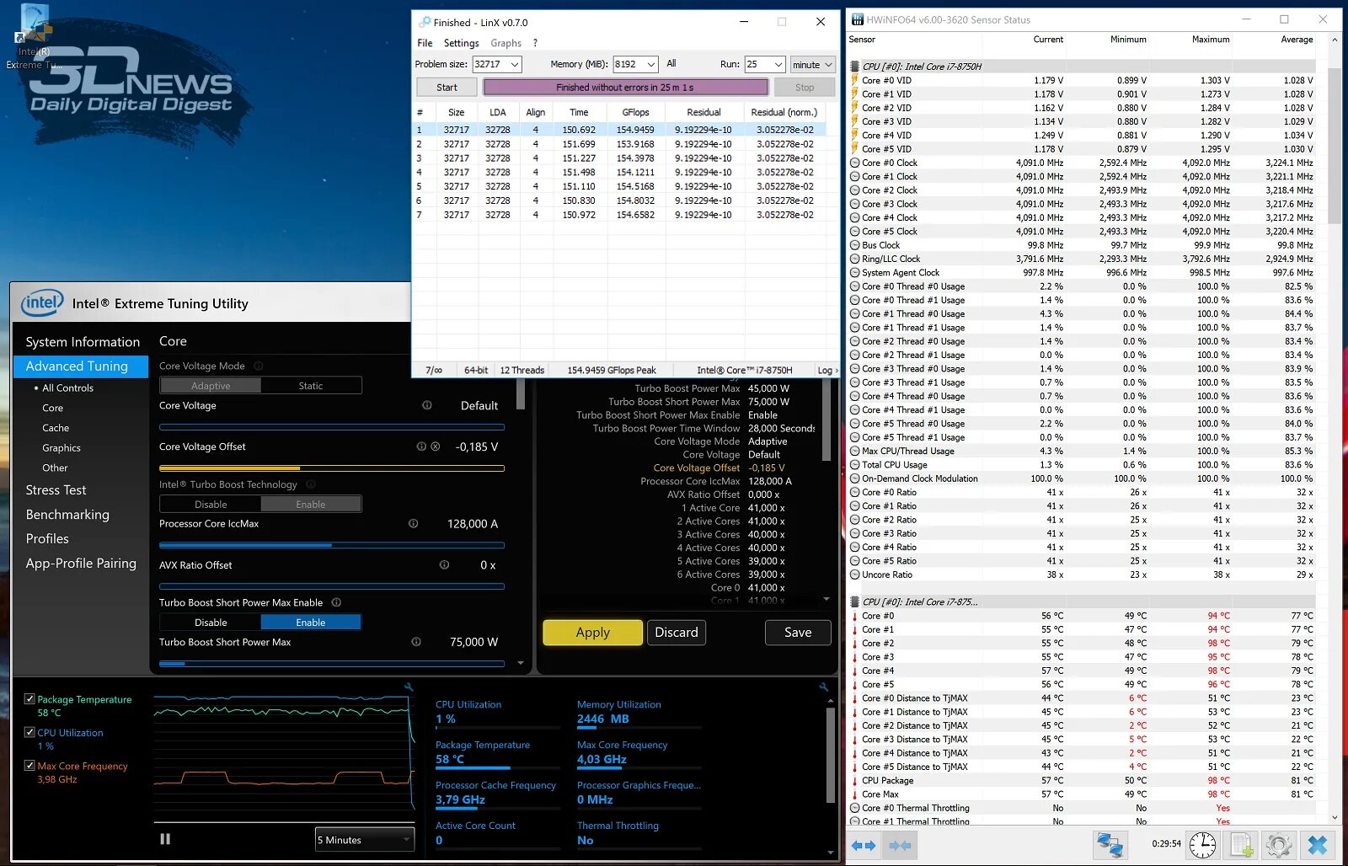Click CPU Package temperature sensor icon
This screenshot has width=1348, height=866.
click(854, 780)
